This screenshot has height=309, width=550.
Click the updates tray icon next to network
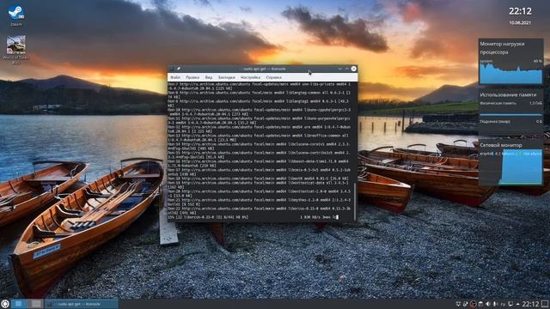click(x=466, y=304)
